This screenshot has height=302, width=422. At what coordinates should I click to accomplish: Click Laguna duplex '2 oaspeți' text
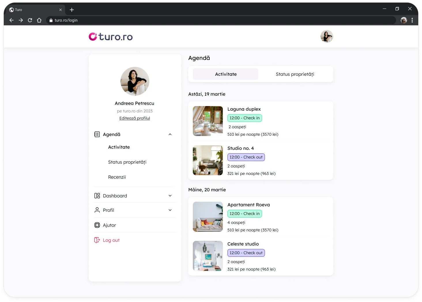[237, 127]
